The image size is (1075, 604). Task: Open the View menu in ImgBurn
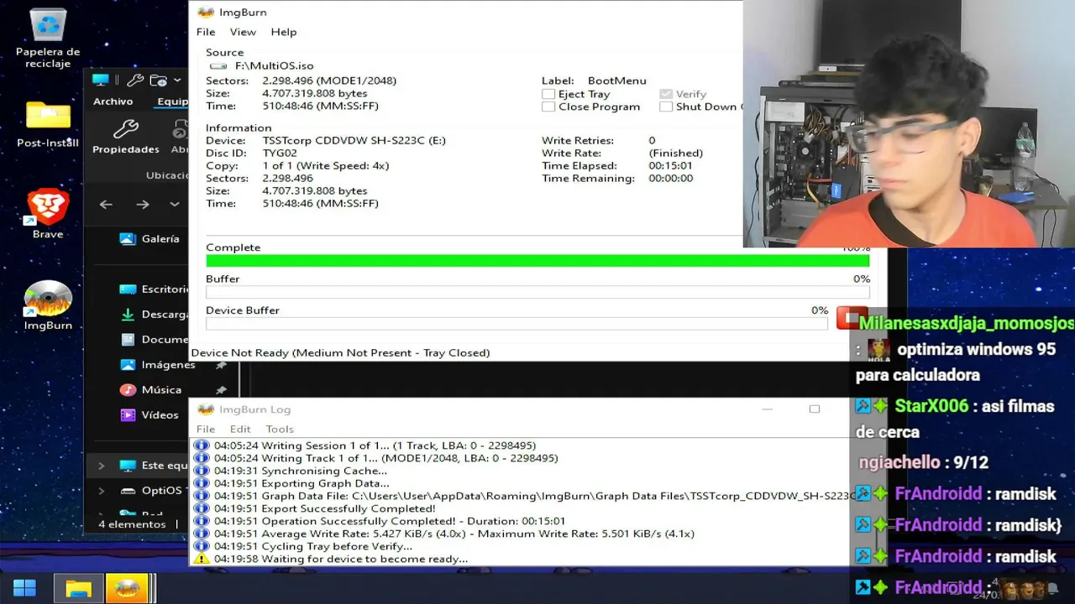(x=243, y=32)
